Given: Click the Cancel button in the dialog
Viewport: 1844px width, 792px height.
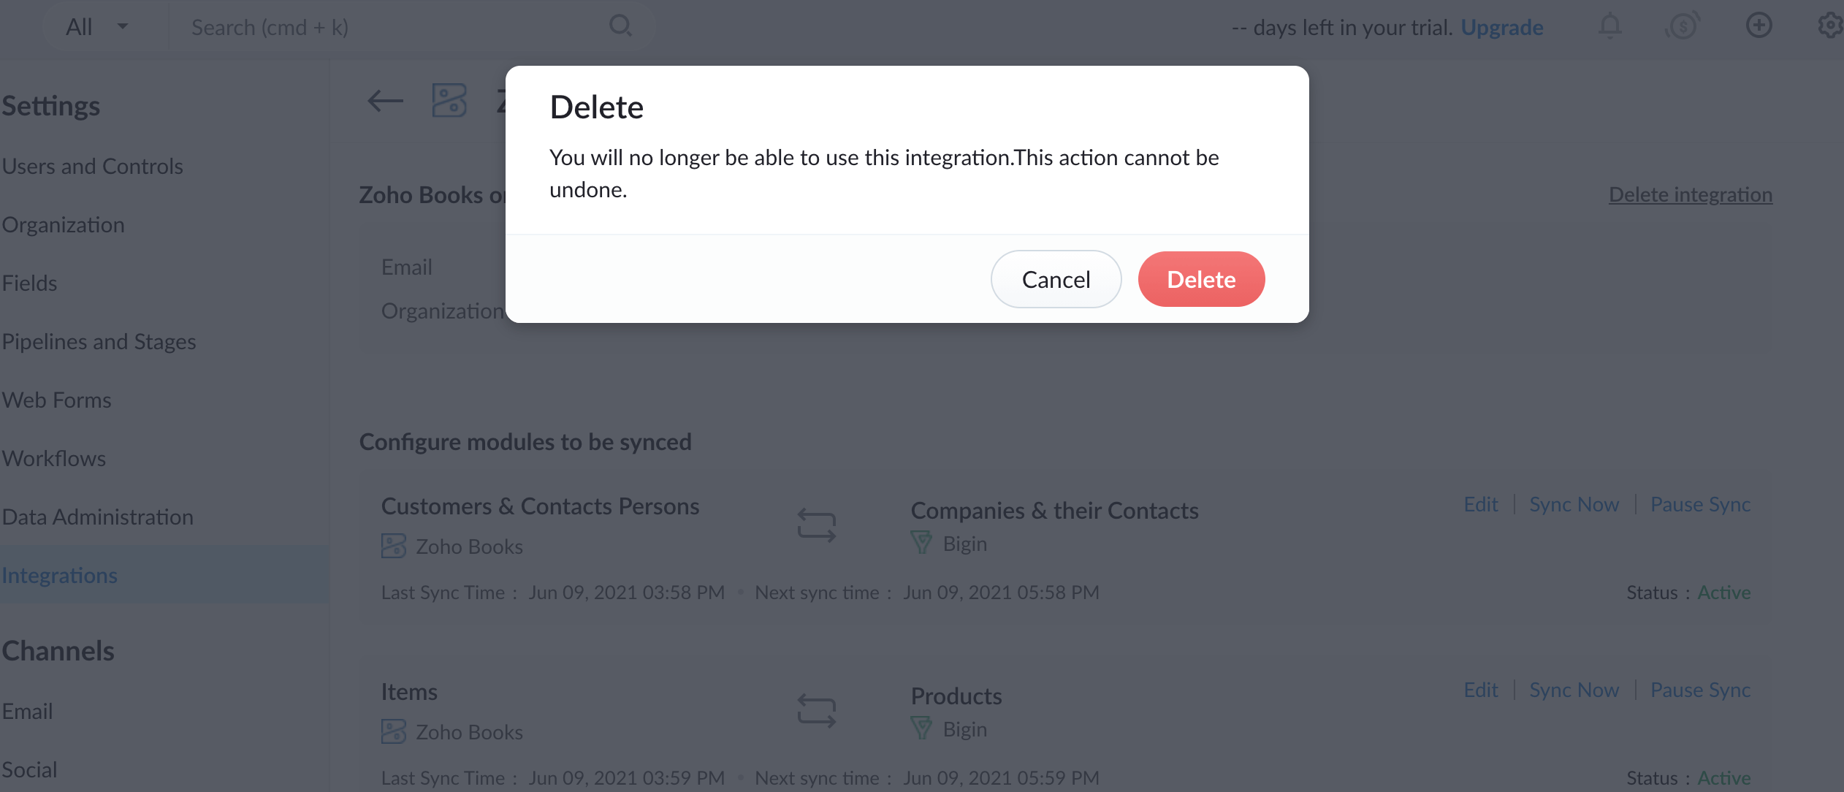Looking at the screenshot, I should click(1056, 279).
